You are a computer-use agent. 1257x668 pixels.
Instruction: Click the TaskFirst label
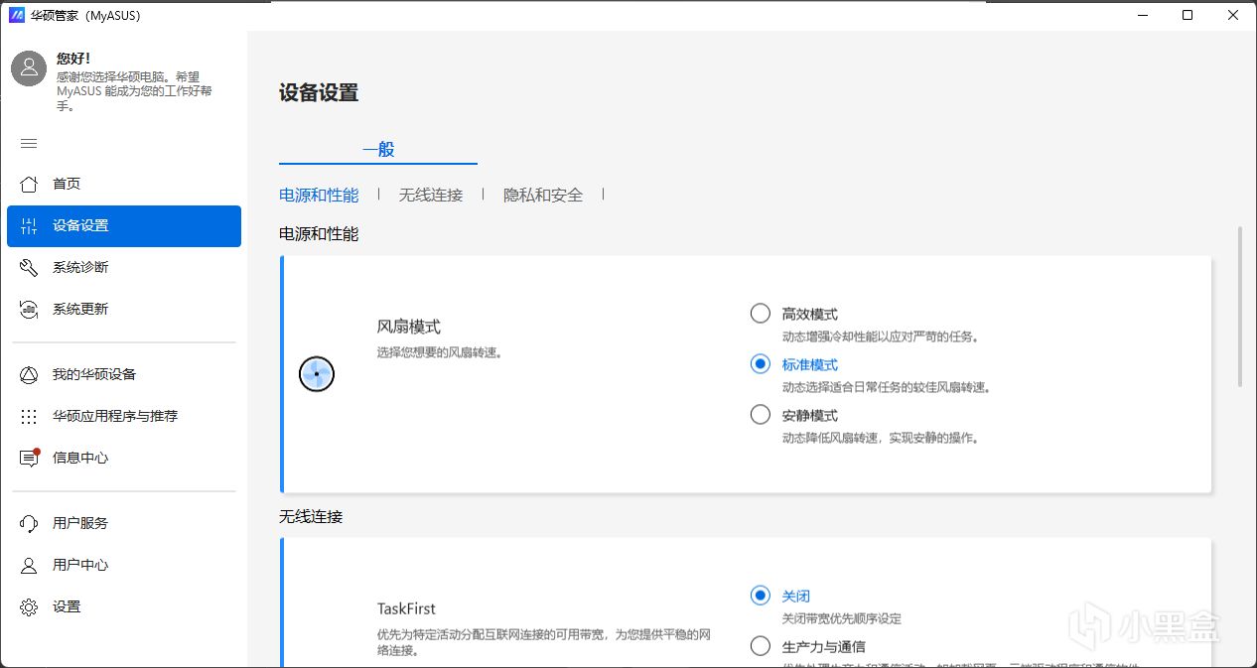(x=406, y=608)
